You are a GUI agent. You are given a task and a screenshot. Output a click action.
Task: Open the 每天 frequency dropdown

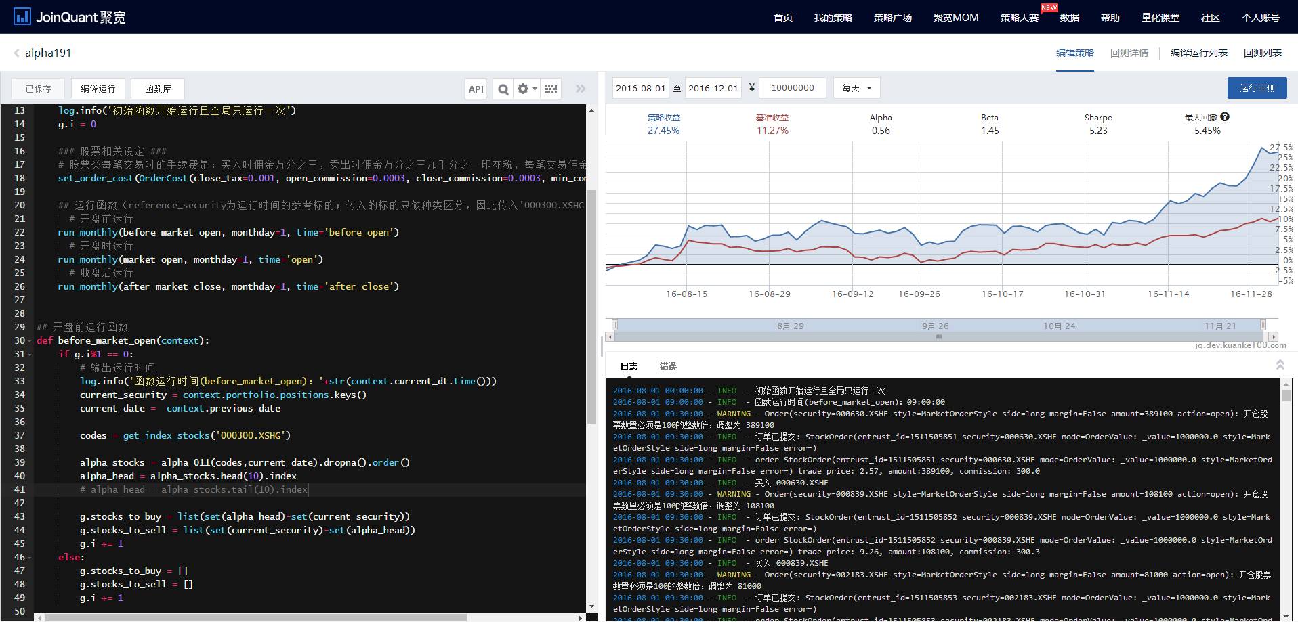pyautogui.click(x=856, y=88)
